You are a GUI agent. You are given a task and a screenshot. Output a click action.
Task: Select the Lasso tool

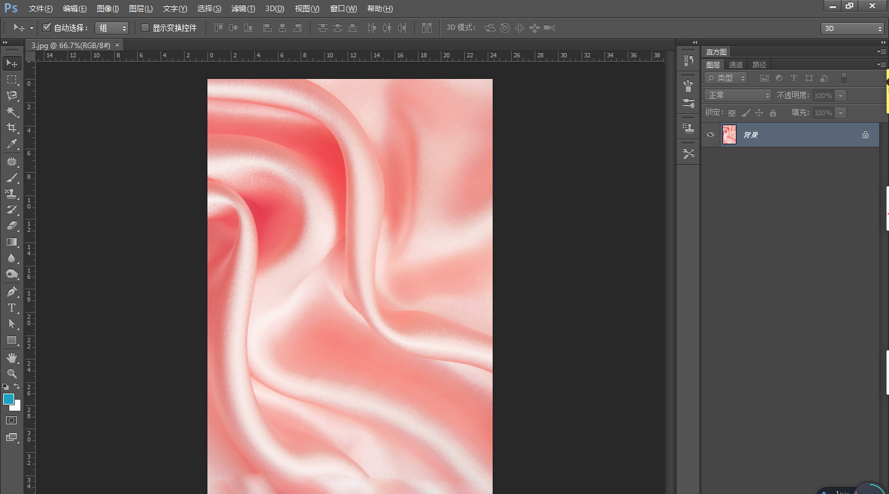[12, 96]
